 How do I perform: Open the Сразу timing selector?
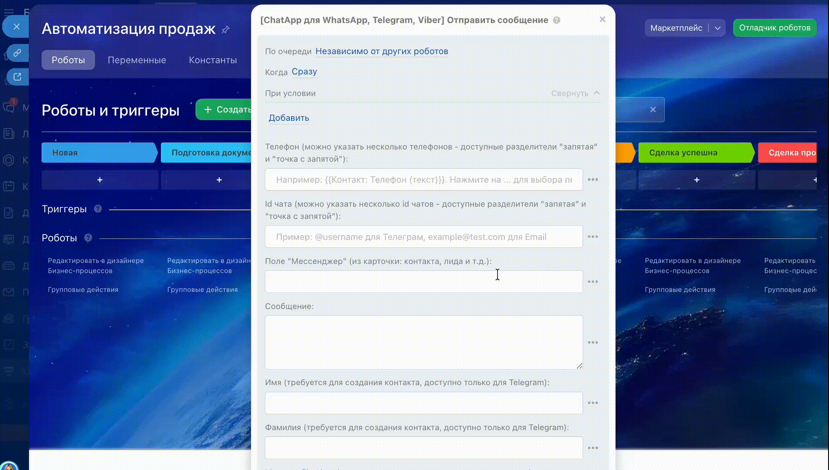pos(304,72)
